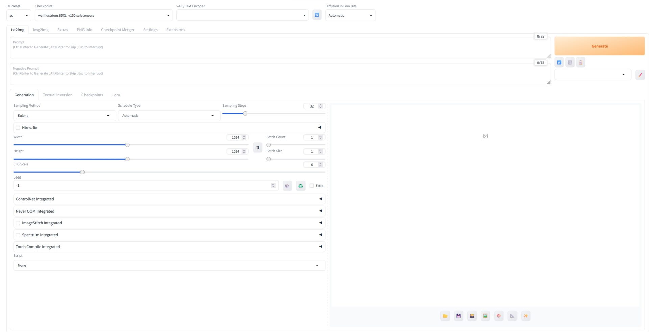Open the Script dropdown showing None

tap(169, 265)
